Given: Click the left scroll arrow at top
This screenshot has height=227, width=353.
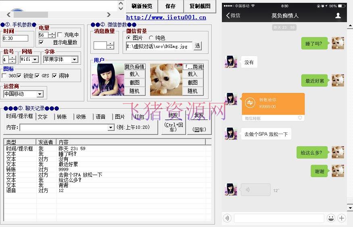Looking at the screenshot, I should click(x=8, y=15).
